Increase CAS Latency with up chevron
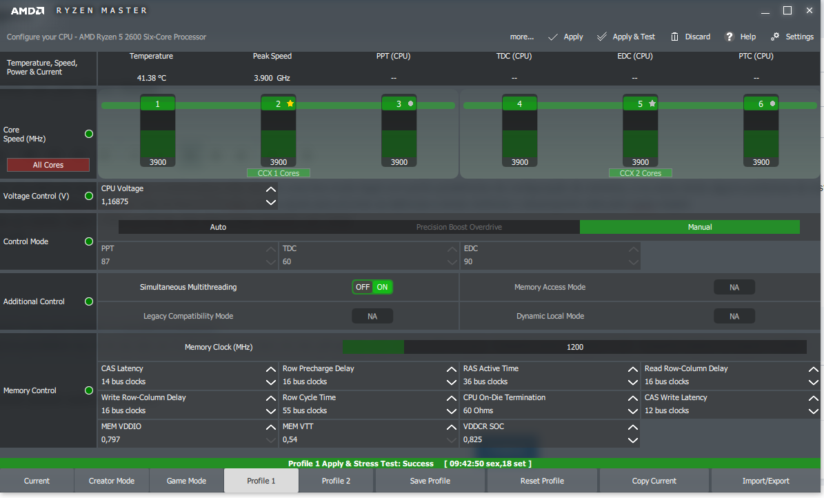This screenshot has width=824, height=498. (270, 370)
